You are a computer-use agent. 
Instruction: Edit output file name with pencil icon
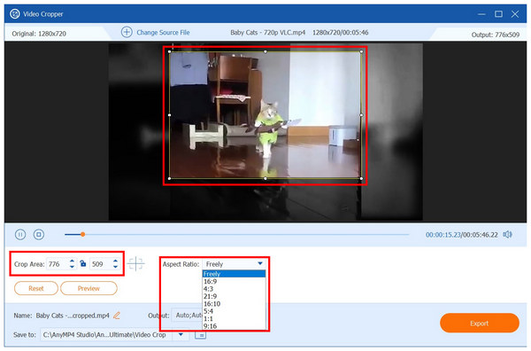point(117,316)
